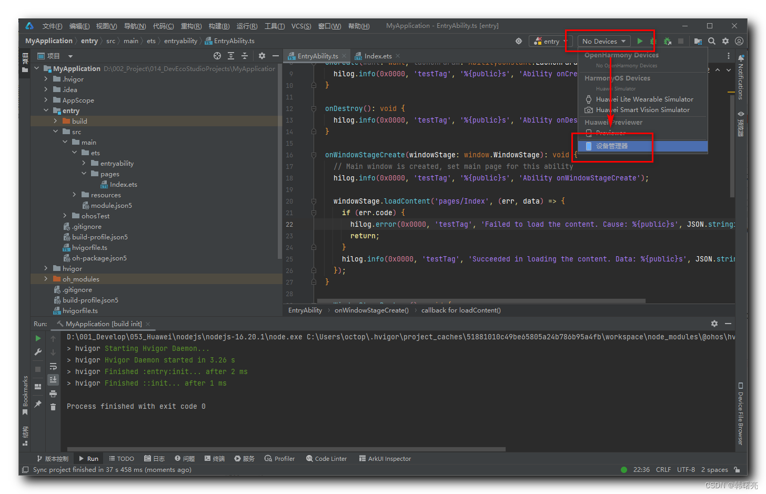Open IDE settings gear in top toolbar

pyautogui.click(x=725, y=41)
